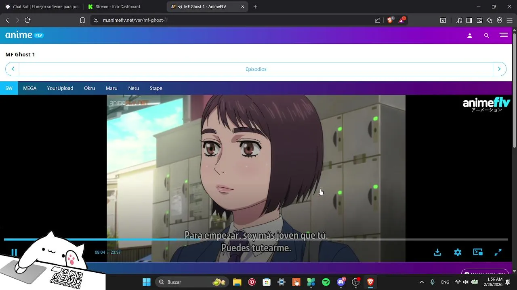Screen dimensions: 517x290
Task: Close the MF Ghost 1 tab
Action: tap(242, 6)
